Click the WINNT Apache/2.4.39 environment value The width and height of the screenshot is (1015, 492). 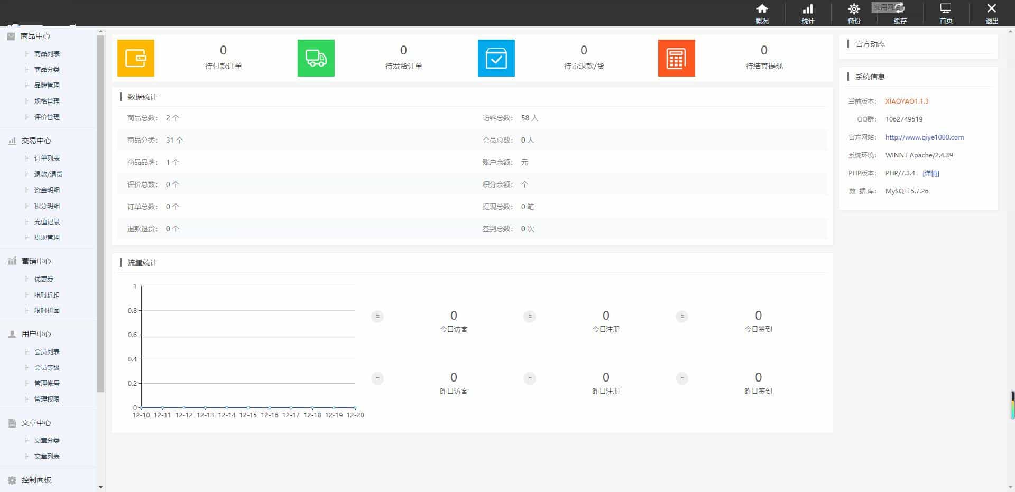tap(919, 155)
